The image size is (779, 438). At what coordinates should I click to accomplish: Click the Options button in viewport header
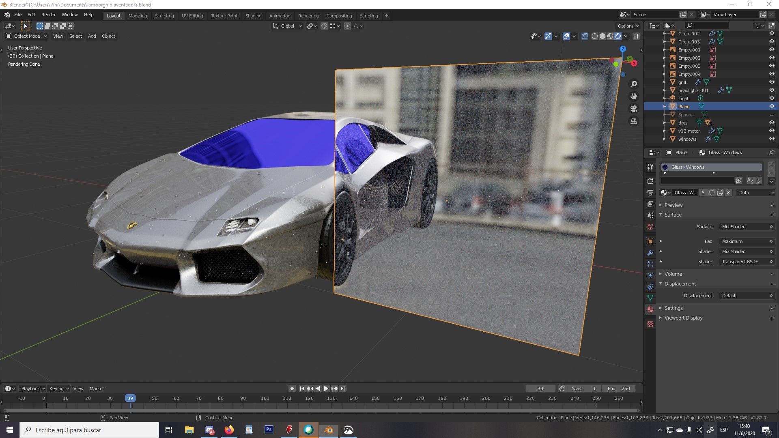tap(628, 26)
